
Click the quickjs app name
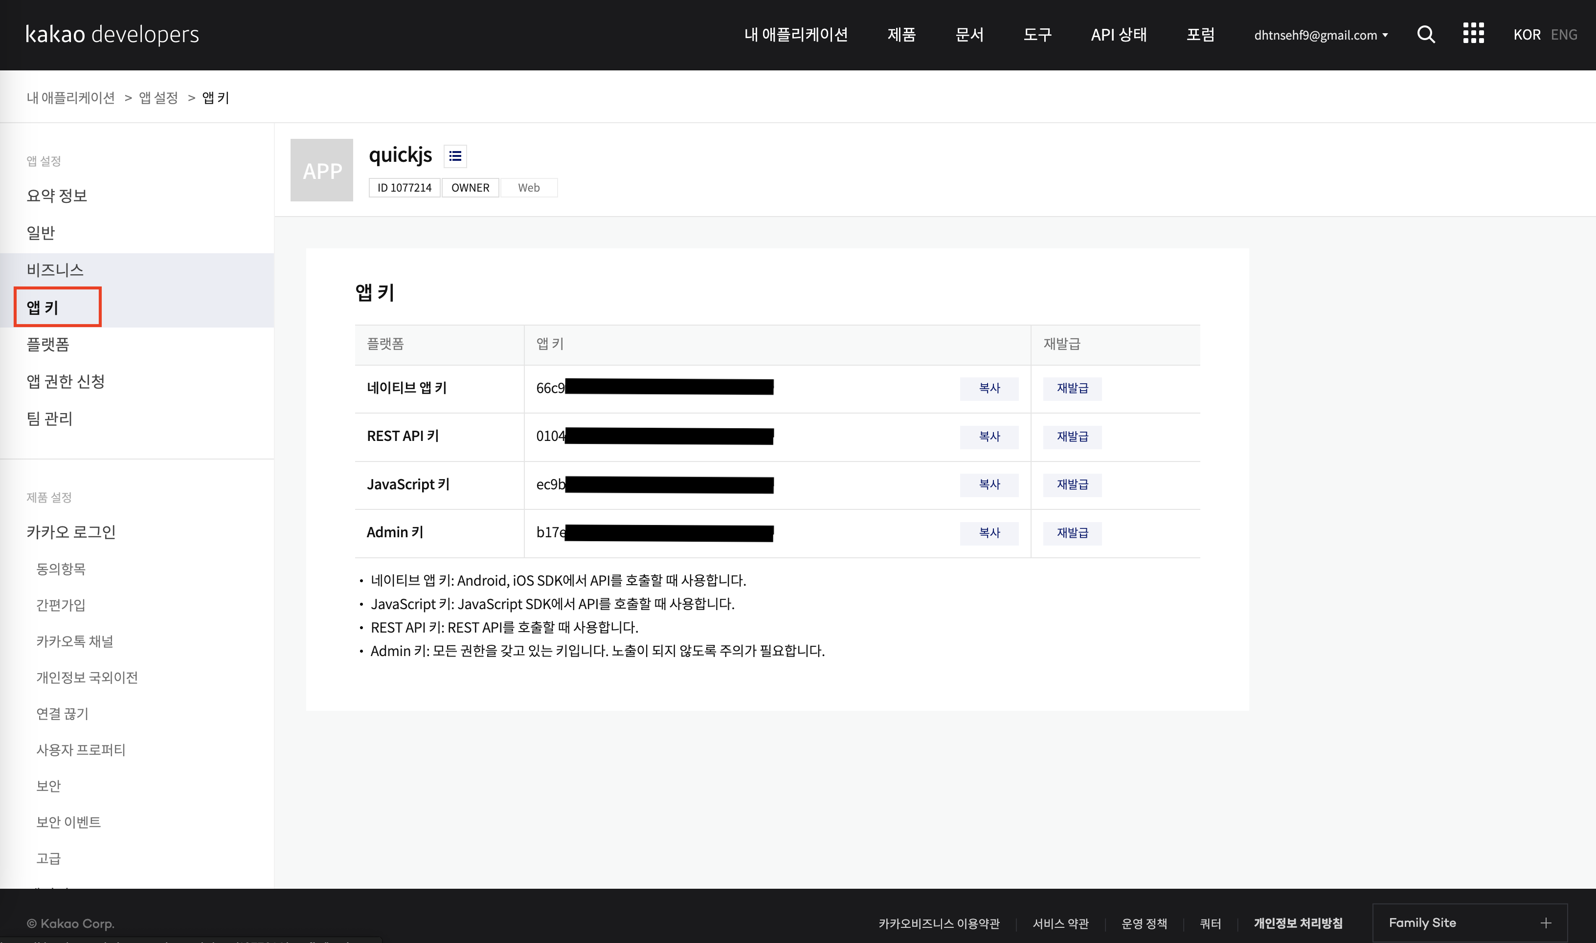tap(401, 154)
